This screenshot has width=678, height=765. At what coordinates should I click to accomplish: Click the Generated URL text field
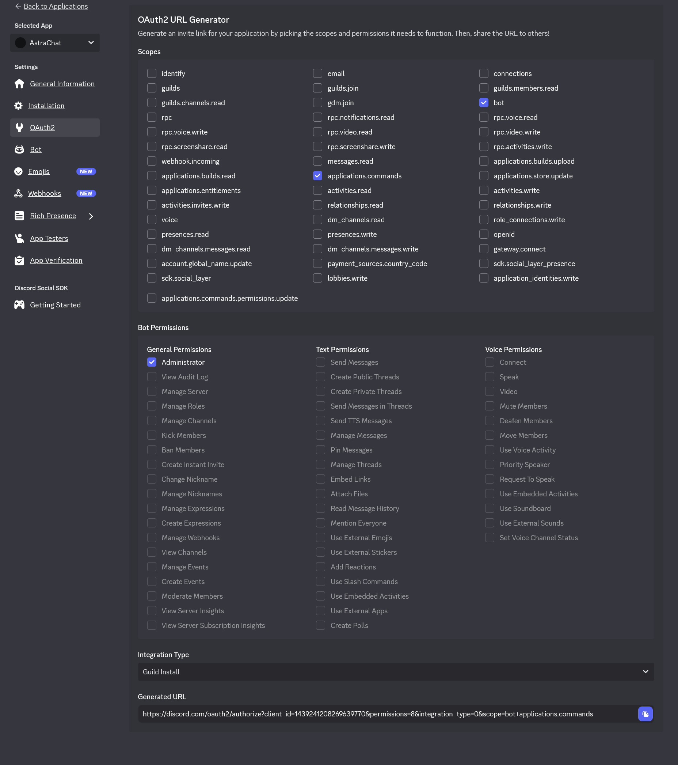(385, 714)
